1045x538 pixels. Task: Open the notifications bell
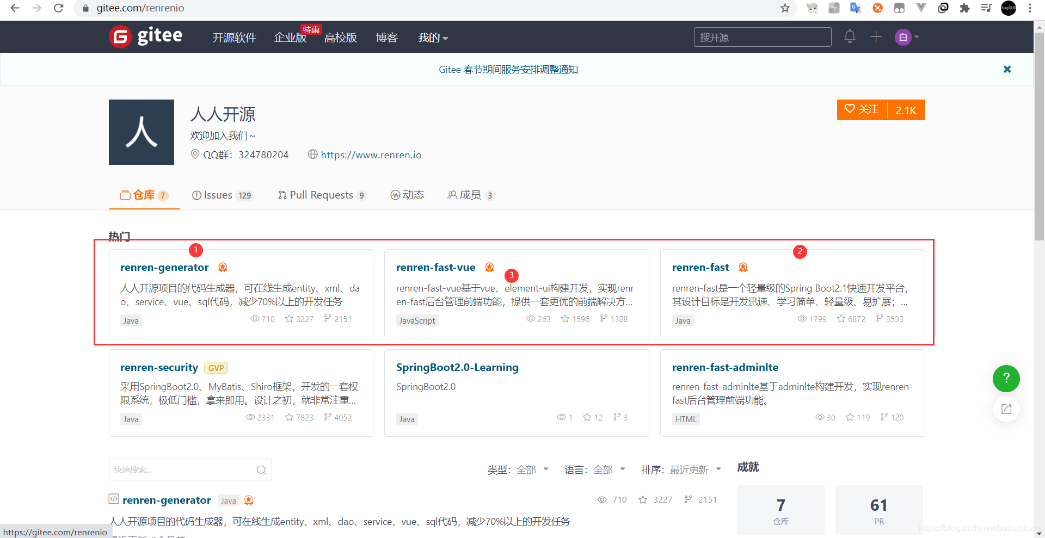(x=850, y=36)
